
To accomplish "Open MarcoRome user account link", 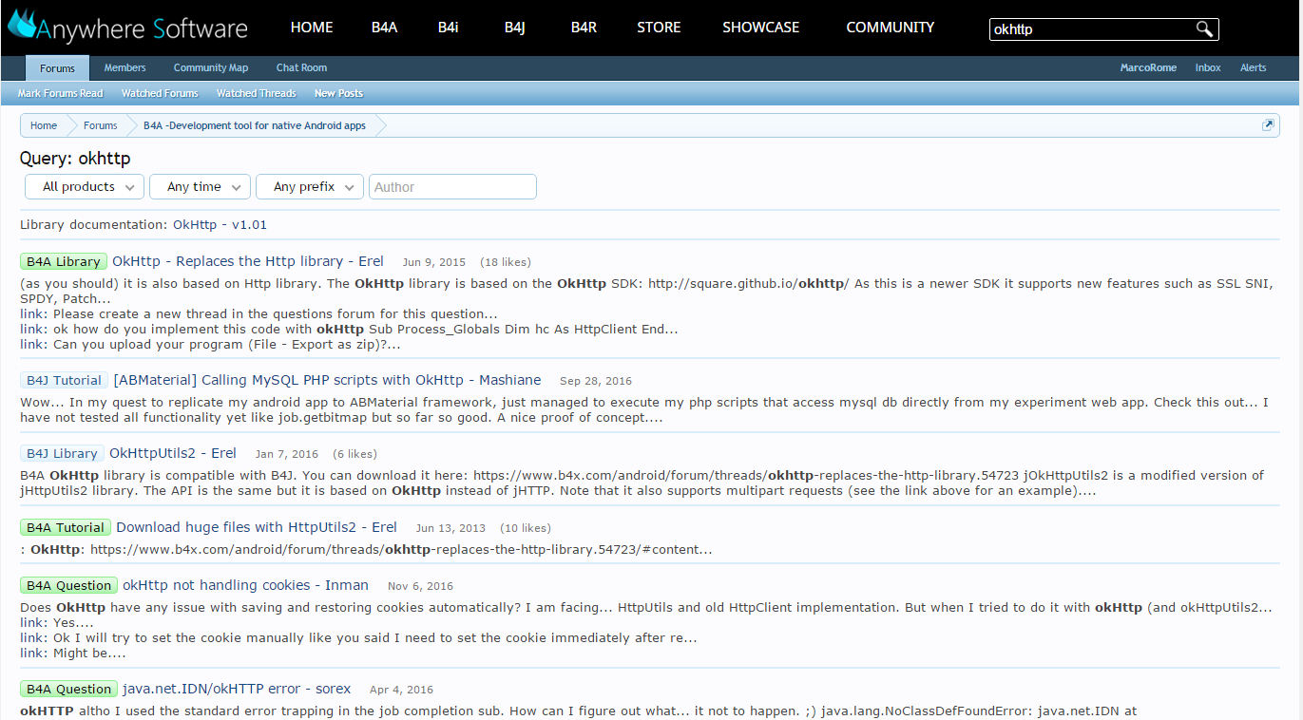I will (1148, 68).
